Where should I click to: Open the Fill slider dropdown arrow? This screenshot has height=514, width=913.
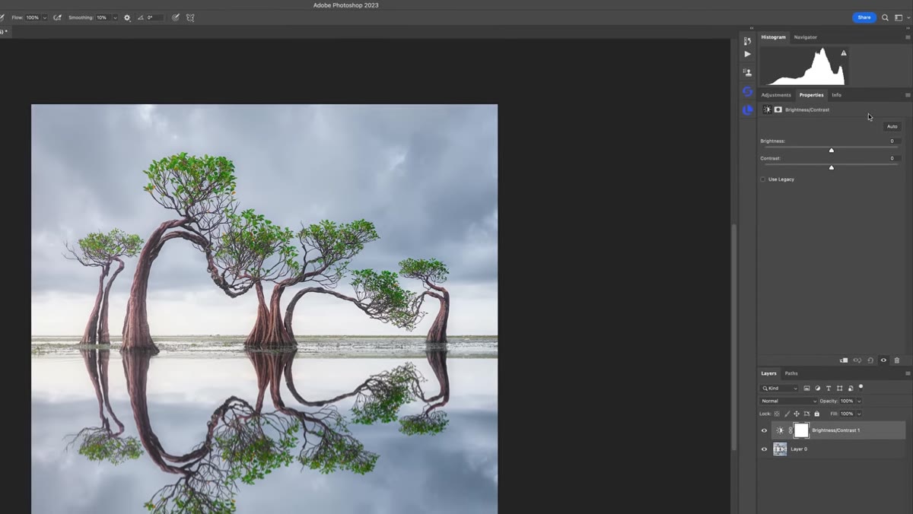[x=859, y=414]
